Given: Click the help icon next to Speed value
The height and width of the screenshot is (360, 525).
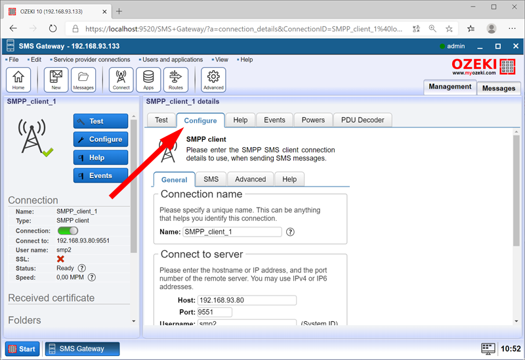Looking at the screenshot, I should pyautogui.click(x=92, y=277).
